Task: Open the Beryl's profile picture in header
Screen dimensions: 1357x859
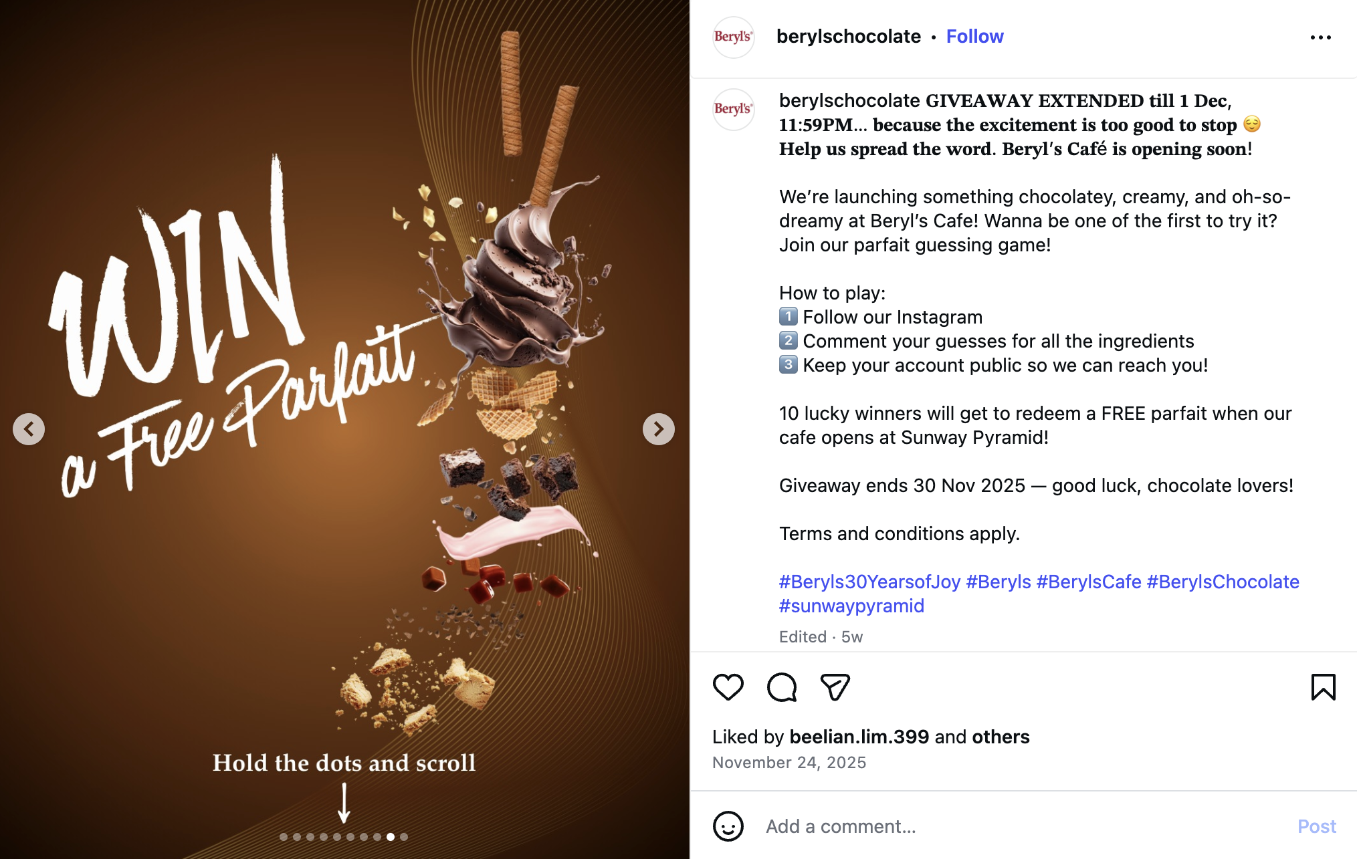Action: (x=734, y=37)
